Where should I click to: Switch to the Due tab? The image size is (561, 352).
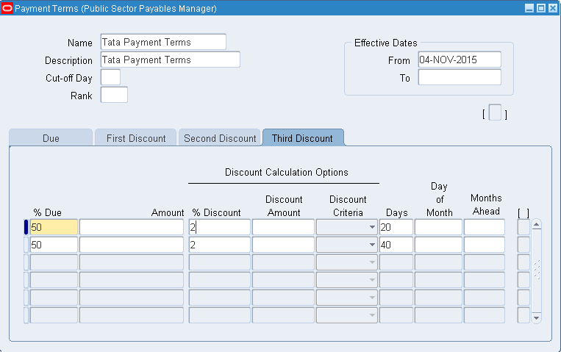coord(51,138)
